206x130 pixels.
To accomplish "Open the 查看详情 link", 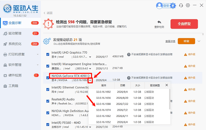I will click(170, 41).
